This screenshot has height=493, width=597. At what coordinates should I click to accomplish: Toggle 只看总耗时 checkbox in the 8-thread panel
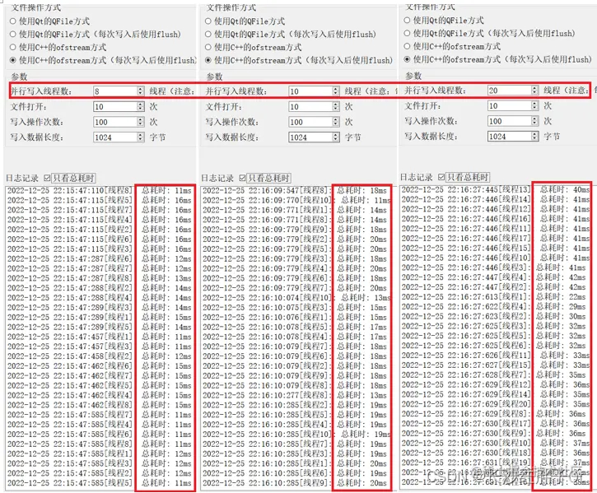[47, 178]
